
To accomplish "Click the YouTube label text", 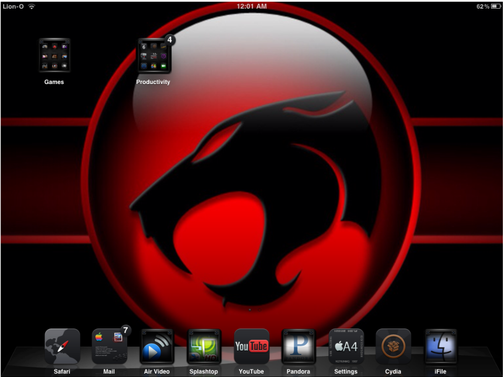I will [x=251, y=371].
